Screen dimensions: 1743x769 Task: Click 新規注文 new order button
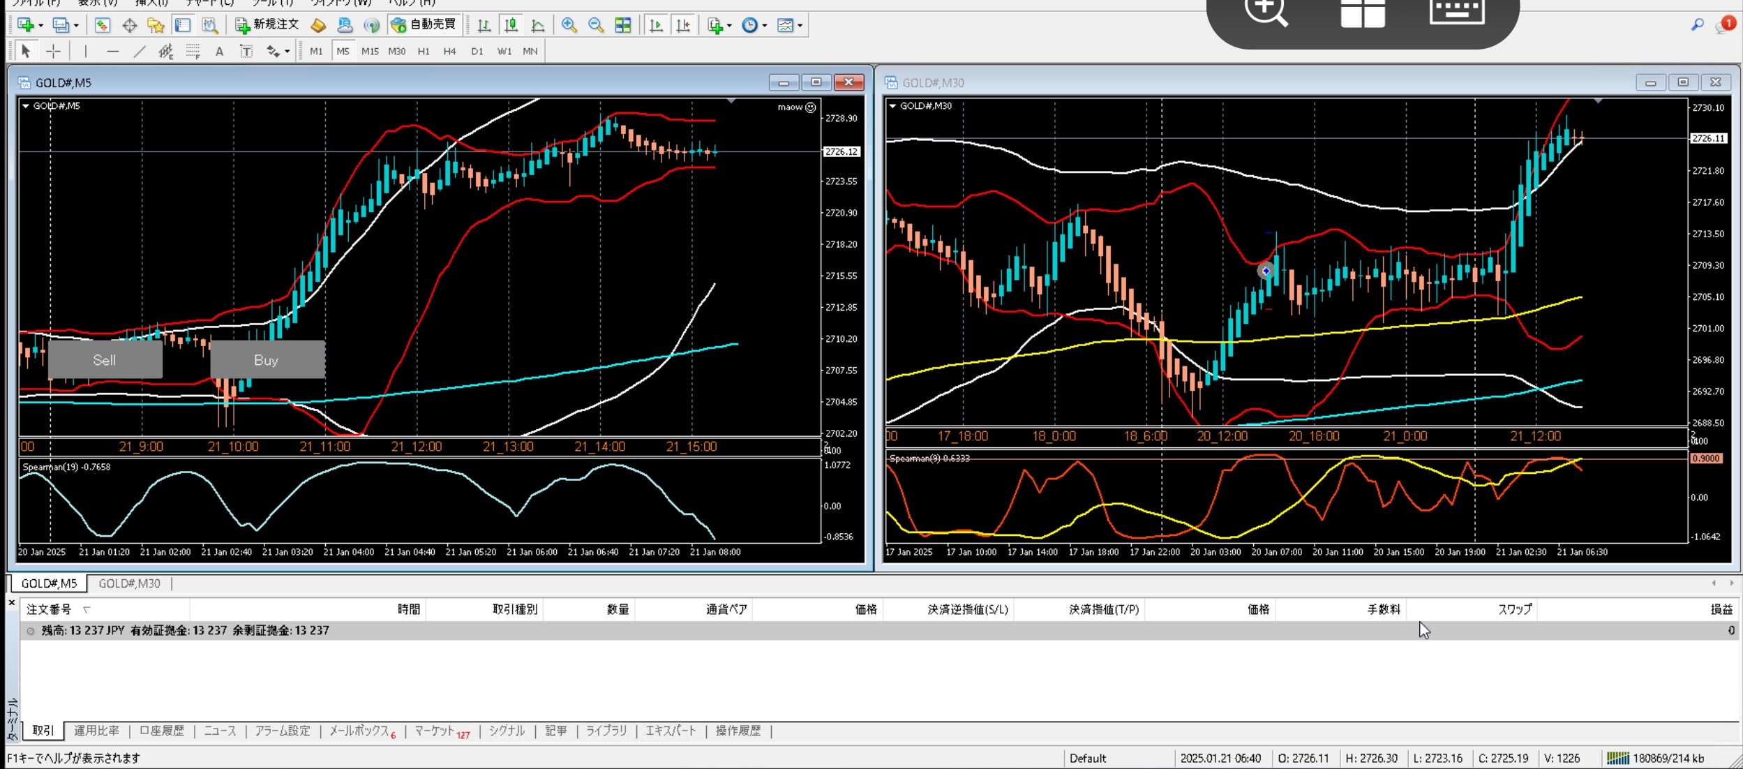point(268,25)
